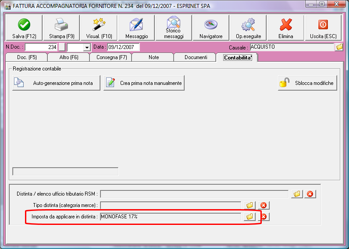Click small button beside N.Doc. number

coord(62,47)
